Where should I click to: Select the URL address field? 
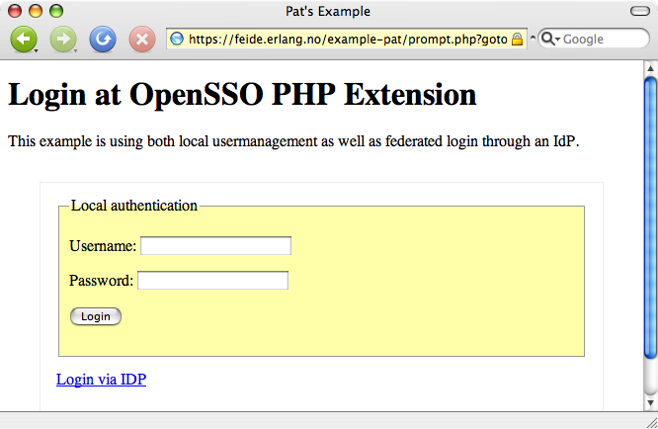[x=347, y=39]
